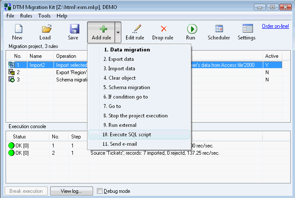Choose '3. Import data' menu entry
Screen dimensions: 295x198
click(x=139, y=69)
